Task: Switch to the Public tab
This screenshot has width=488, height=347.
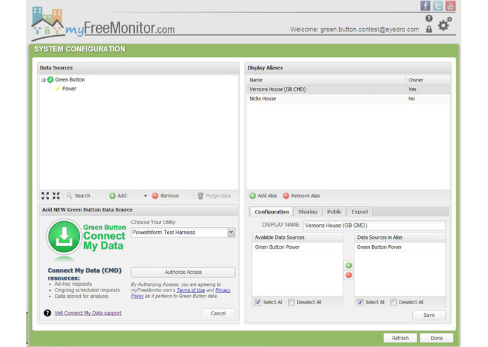Action: point(334,211)
